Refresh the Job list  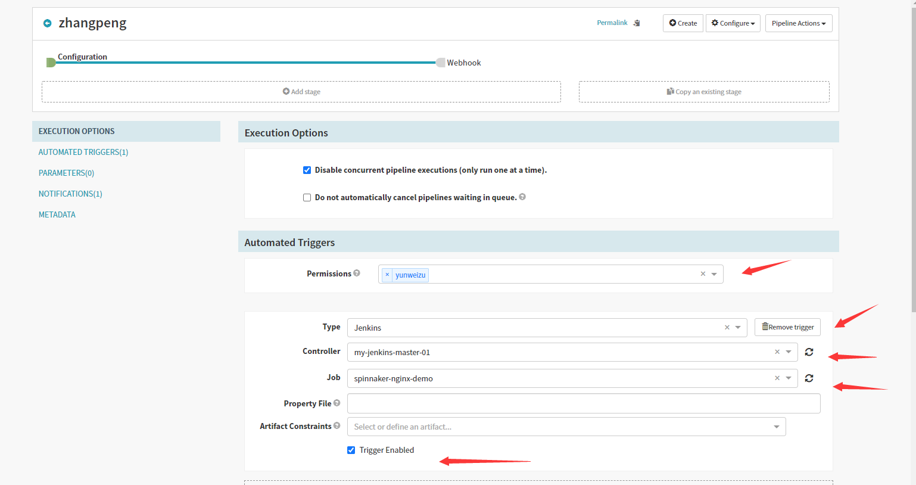(809, 378)
